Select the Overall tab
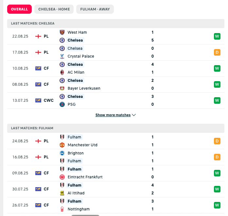 (19, 9)
